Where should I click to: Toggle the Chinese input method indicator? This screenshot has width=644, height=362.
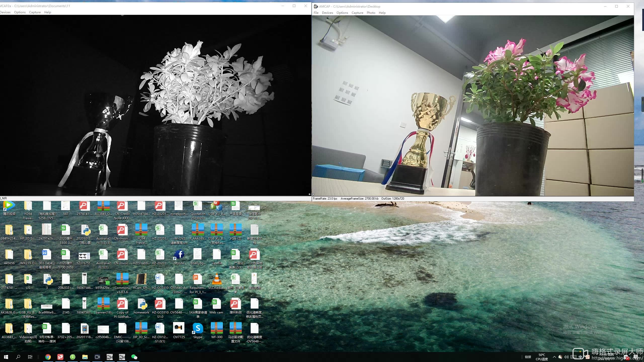tap(580, 357)
